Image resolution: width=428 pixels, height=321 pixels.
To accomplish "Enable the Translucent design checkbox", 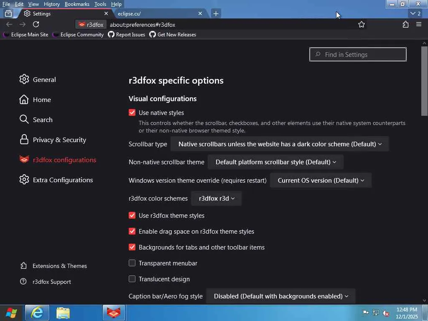I will click(x=132, y=279).
